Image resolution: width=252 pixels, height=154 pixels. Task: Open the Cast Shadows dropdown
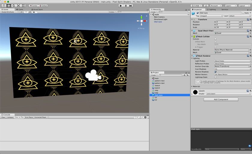point(232,69)
